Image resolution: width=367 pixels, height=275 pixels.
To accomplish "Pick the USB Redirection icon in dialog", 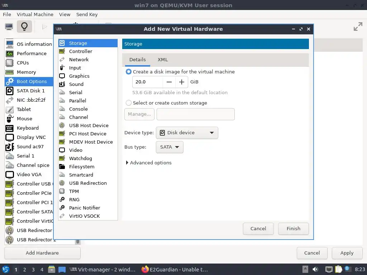I will pyautogui.click(x=62, y=183).
